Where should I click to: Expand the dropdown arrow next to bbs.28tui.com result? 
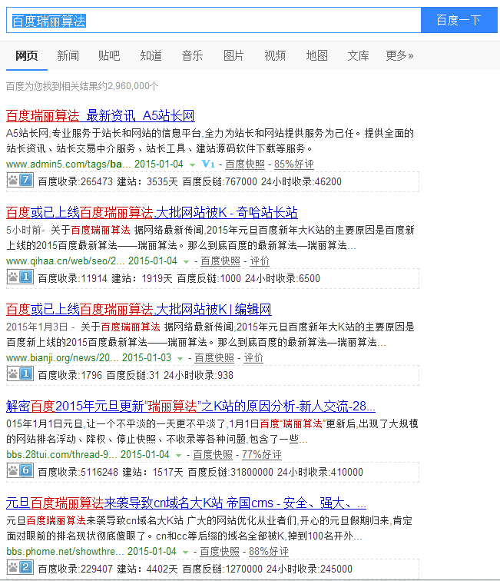point(178,455)
